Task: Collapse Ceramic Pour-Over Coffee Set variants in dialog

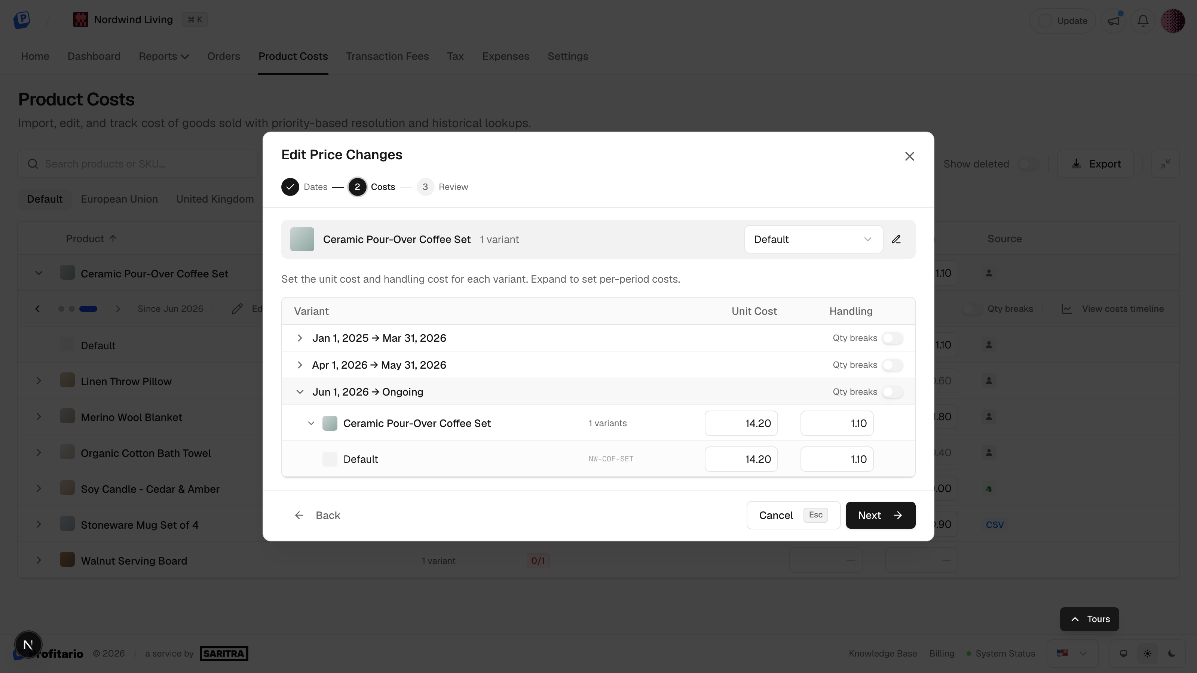Action: (311, 423)
